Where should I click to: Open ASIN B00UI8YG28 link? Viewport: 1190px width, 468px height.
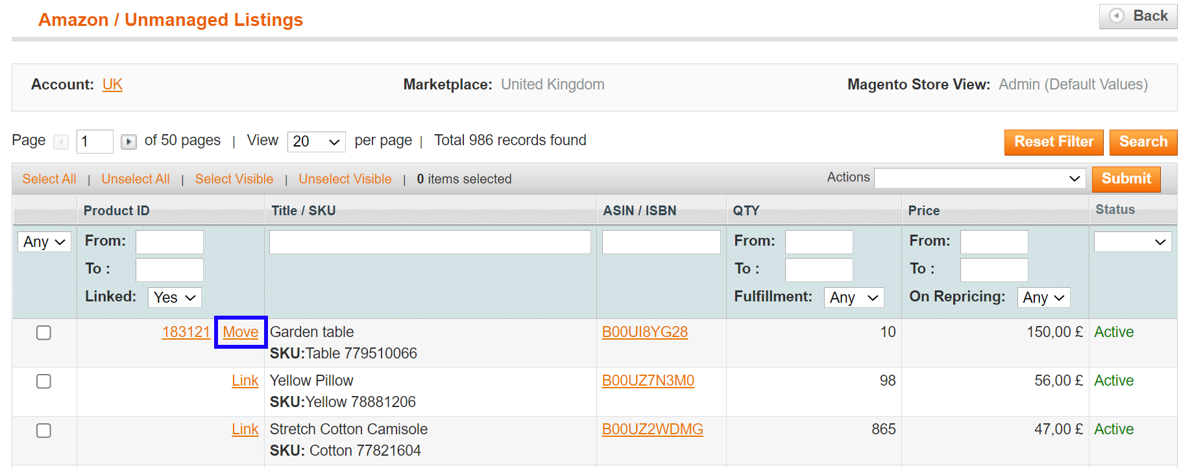click(x=645, y=333)
